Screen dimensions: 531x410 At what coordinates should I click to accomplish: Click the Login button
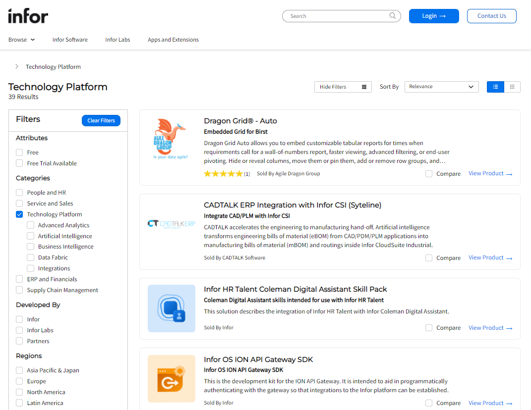click(x=434, y=16)
